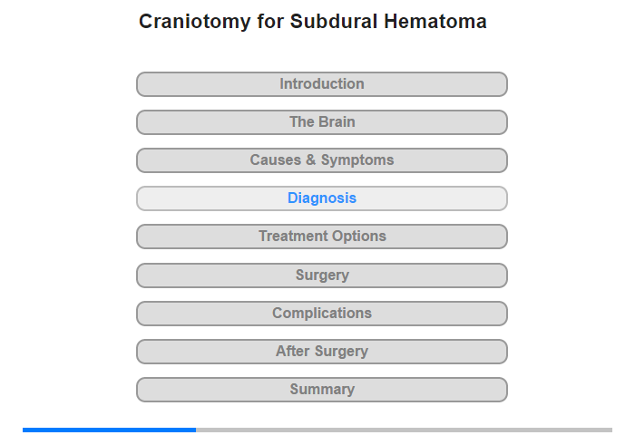The width and height of the screenshot is (635, 435).
Task: View the Complications section
Action: click(x=321, y=314)
